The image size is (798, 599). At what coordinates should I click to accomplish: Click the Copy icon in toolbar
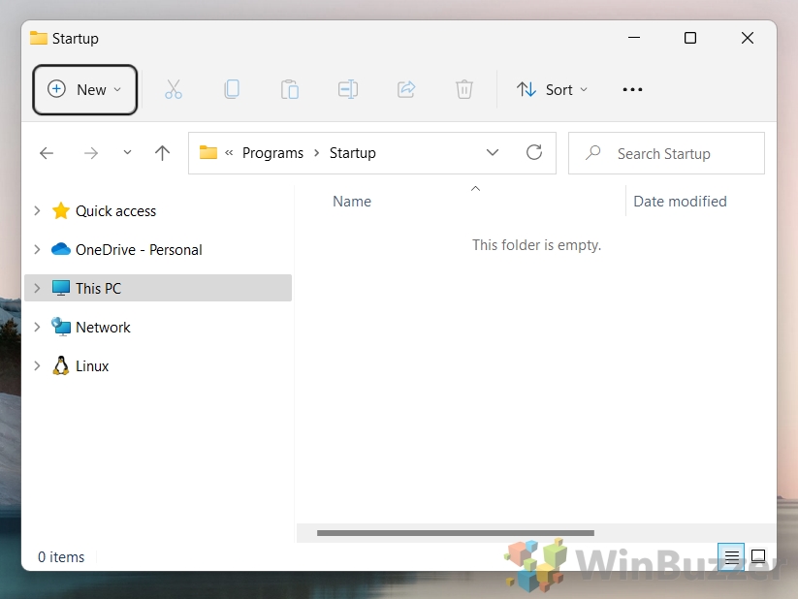click(x=232, y=89)
